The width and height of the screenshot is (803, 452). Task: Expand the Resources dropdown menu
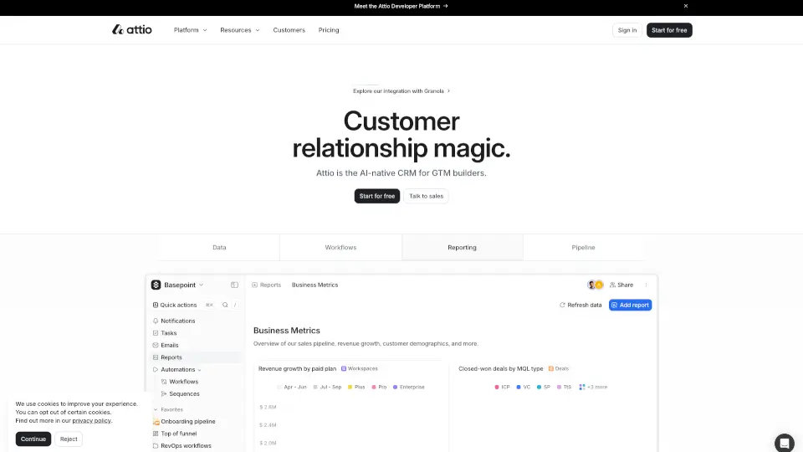pos(239,30)
